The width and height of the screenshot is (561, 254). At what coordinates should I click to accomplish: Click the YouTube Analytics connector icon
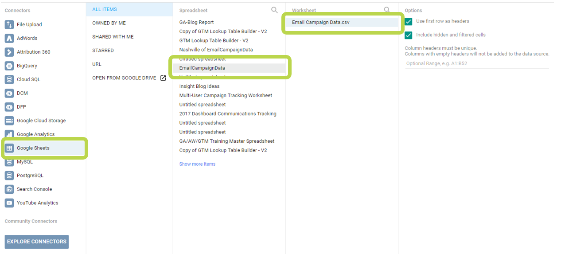(9, 203)
